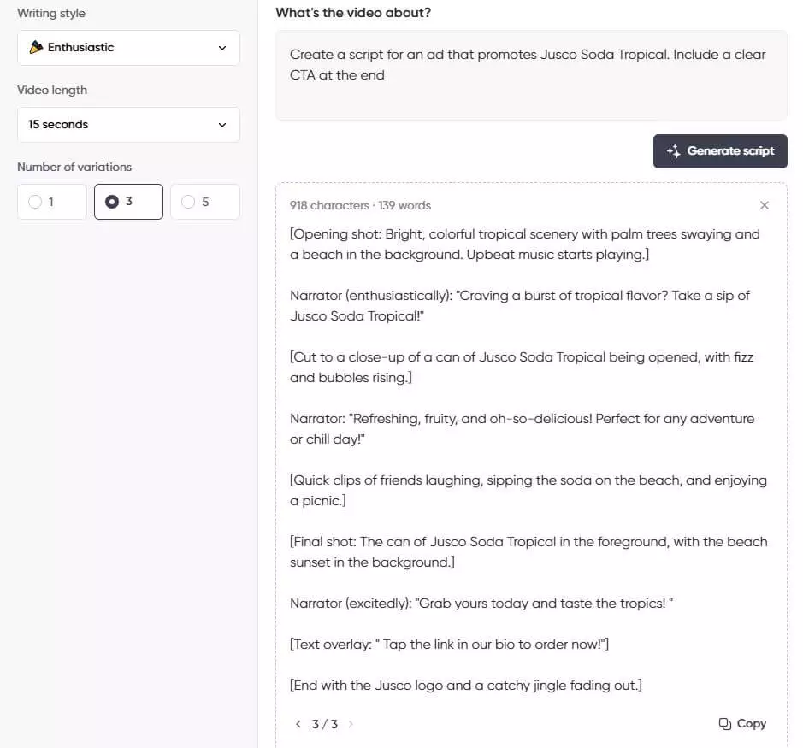Open the Writing style dropdown

click(128, 48)
